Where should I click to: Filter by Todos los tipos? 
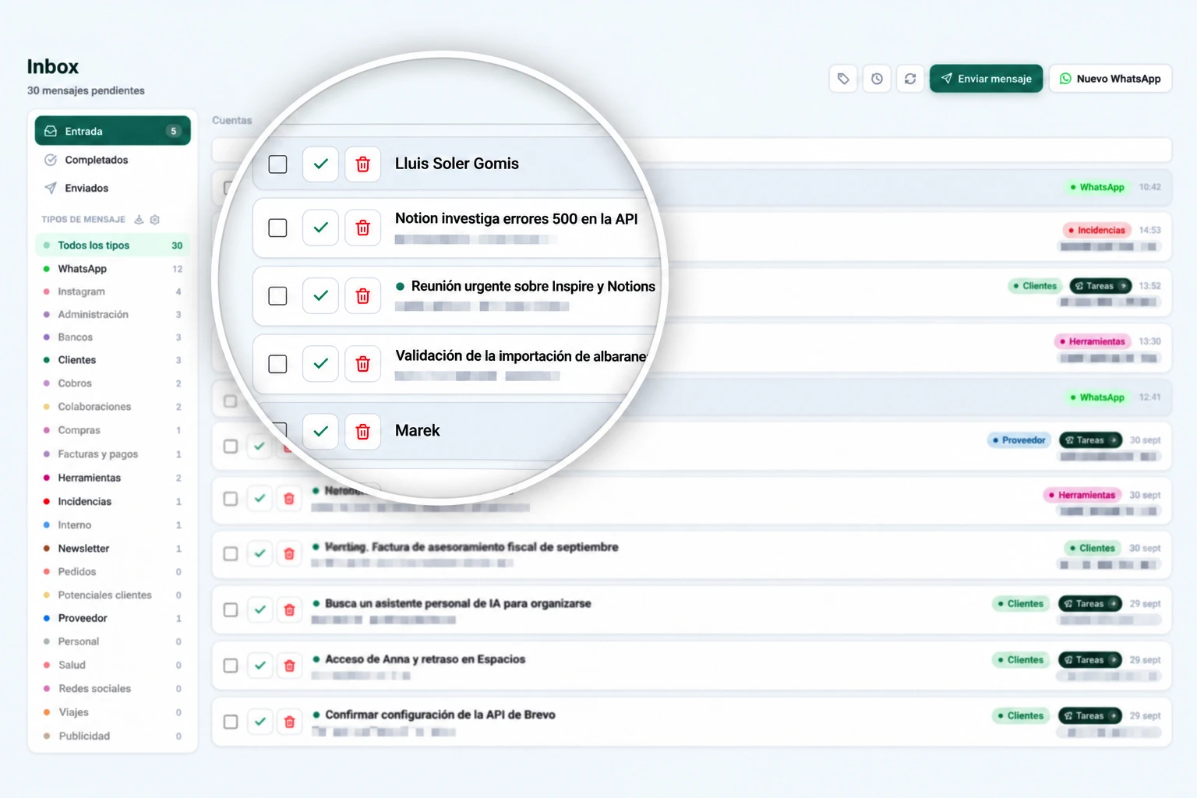click(112, 245)
